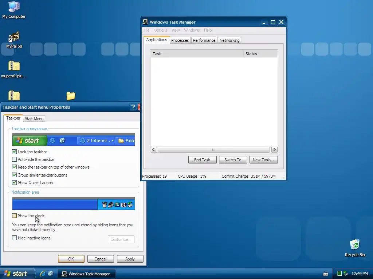Launch the MyPal 68 browser shortcut
This screenshot has width=373, height=279.
[14, 40]
